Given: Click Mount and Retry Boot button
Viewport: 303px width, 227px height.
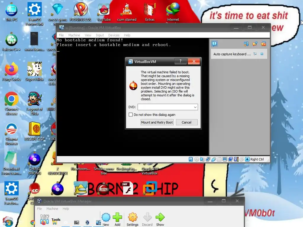Looking at the screenshot, I should pyautogui.click(x=157, y=122).
